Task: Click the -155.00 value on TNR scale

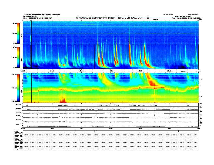Action: pyautogui.click(x=14, y=101)
